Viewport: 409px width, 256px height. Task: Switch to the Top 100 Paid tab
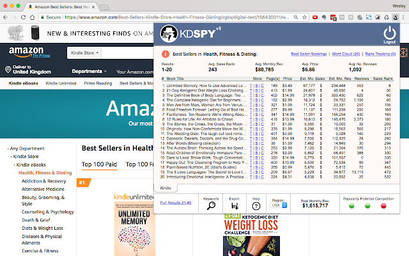(x=99, y=164)
